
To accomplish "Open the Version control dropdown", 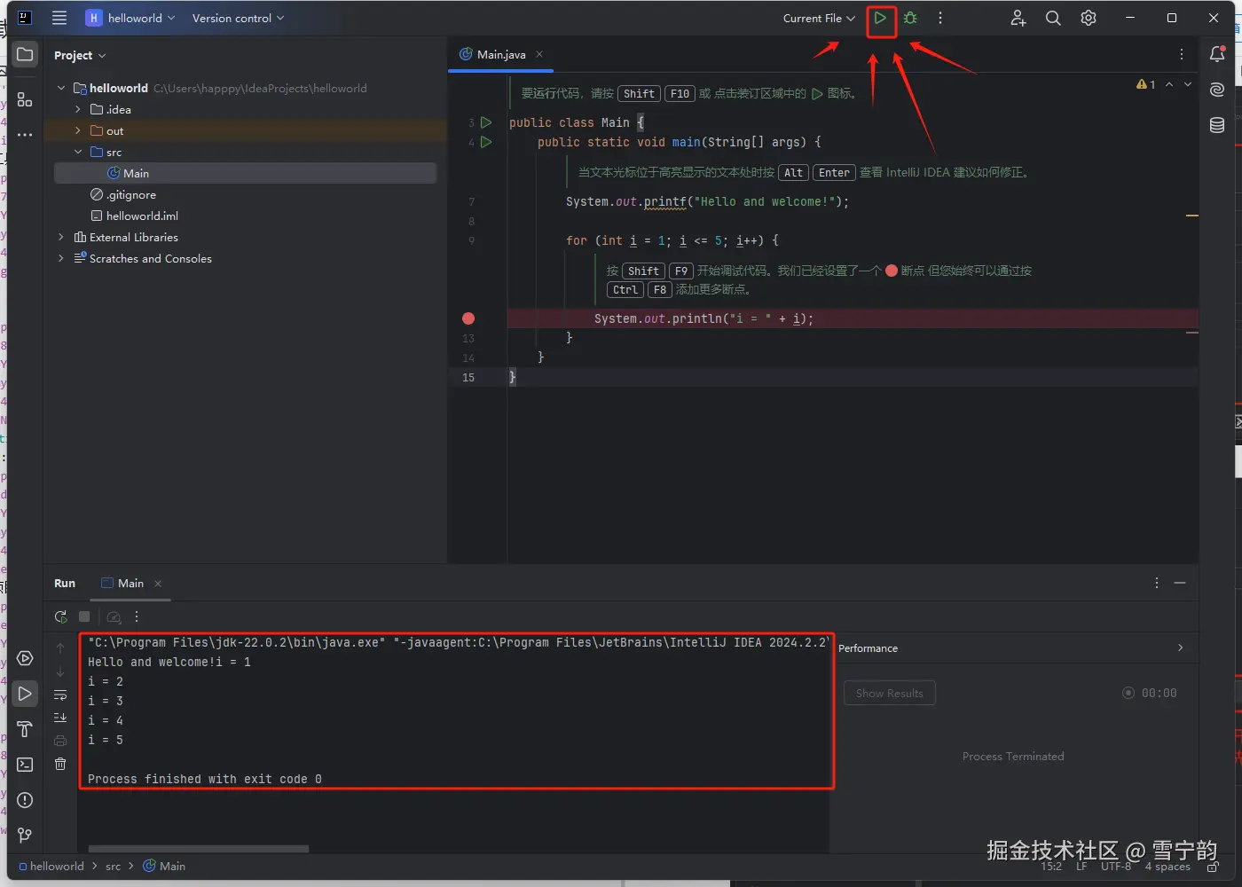I will 238,18.
